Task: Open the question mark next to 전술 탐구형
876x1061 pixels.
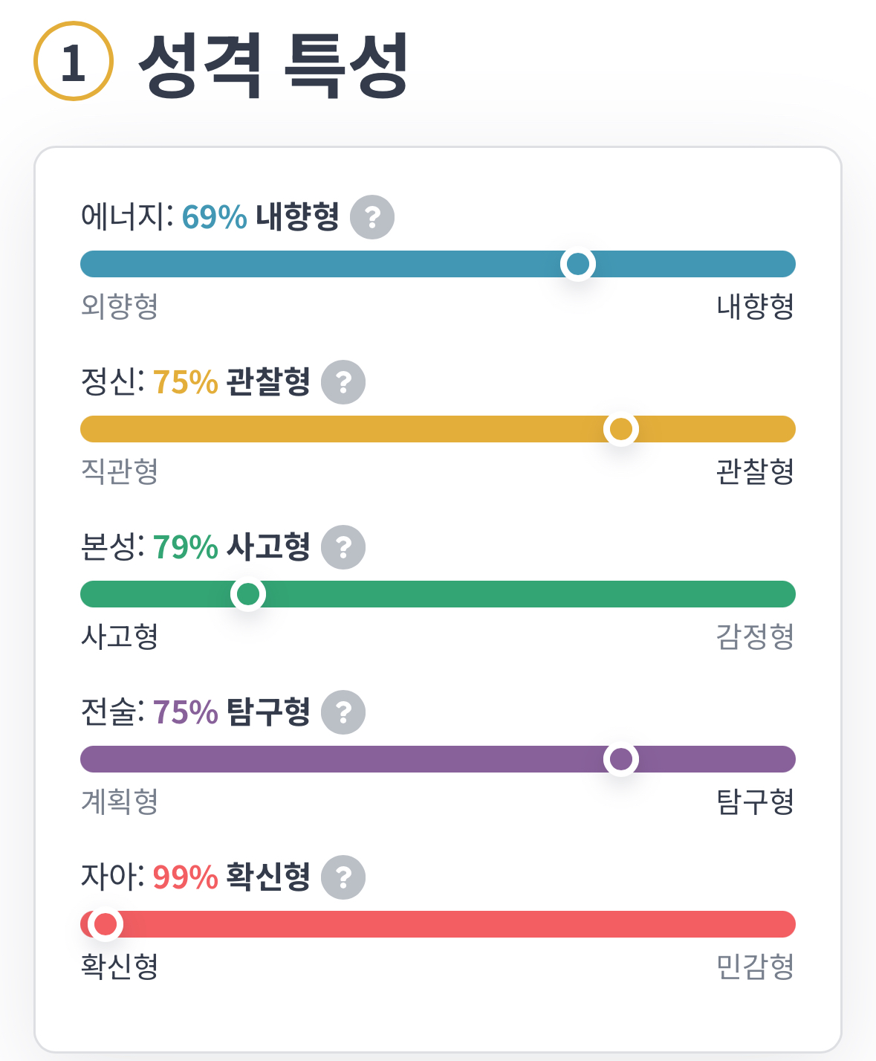Action: point(343,712)
